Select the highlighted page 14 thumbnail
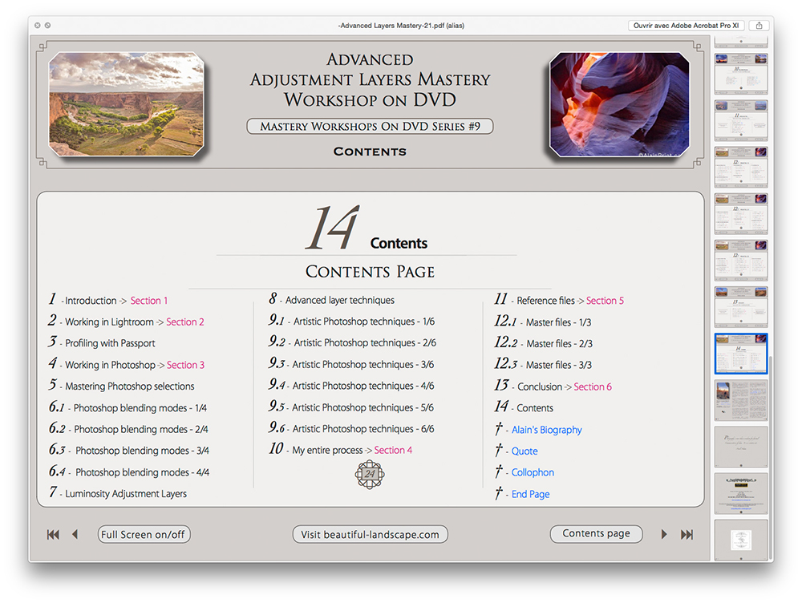 coord(741,354)
